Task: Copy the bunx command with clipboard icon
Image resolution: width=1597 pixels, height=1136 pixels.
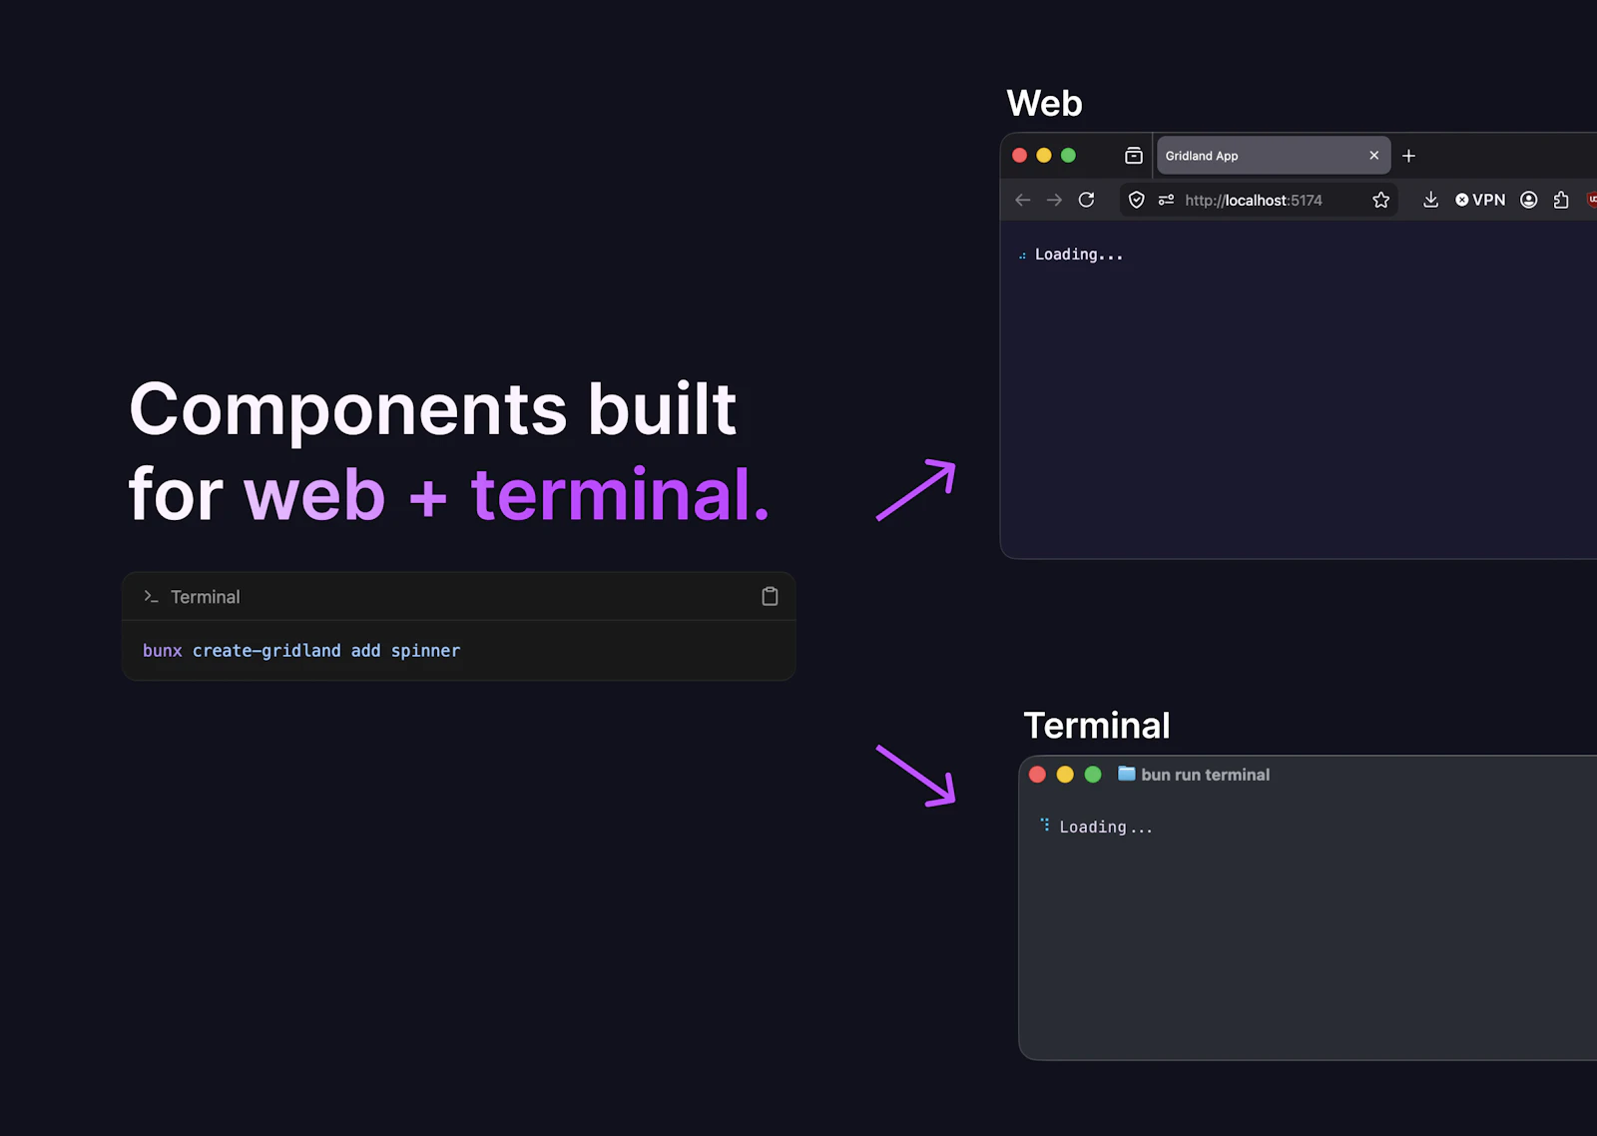Action: [770, 596]
